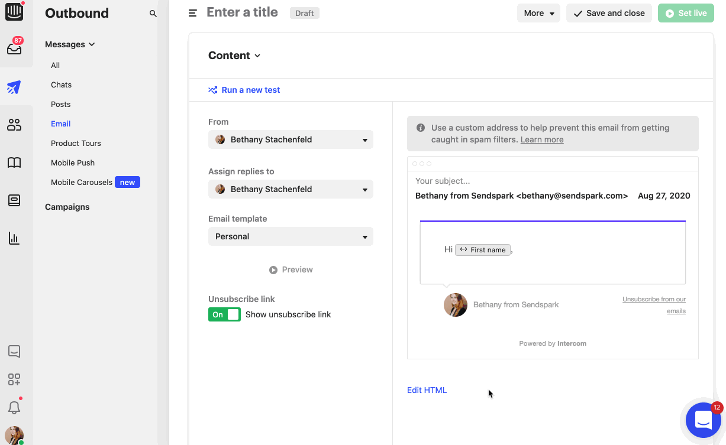Open the Learn more link
The height and width of the screenshot is (445, 726).
click(x=542, y=139)
